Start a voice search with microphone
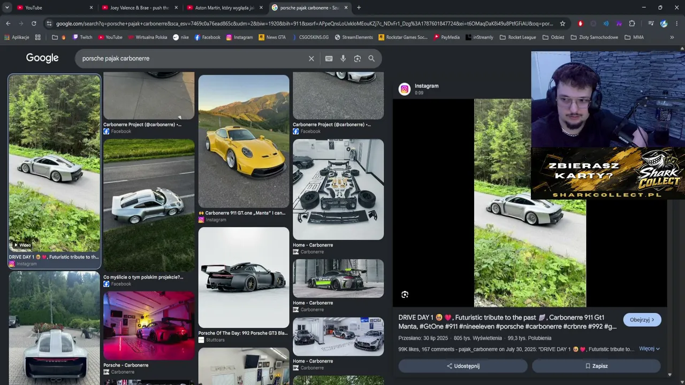 (x=343, y=58)
